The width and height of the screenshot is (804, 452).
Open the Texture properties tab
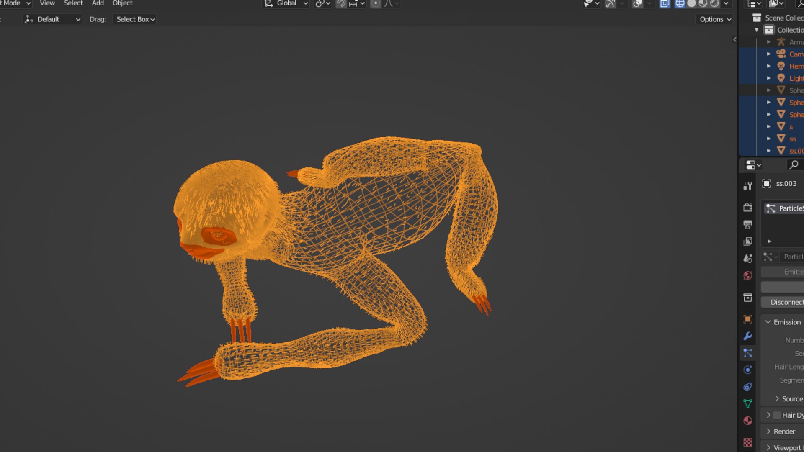pos(747,442)
